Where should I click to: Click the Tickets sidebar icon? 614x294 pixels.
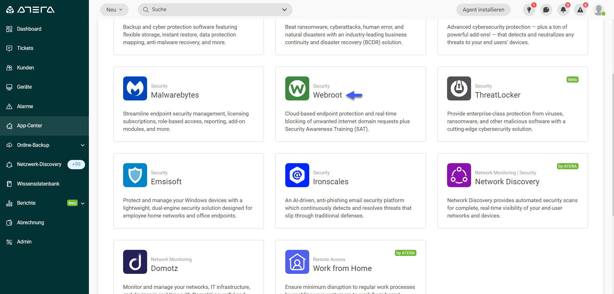tap(9, 48)
